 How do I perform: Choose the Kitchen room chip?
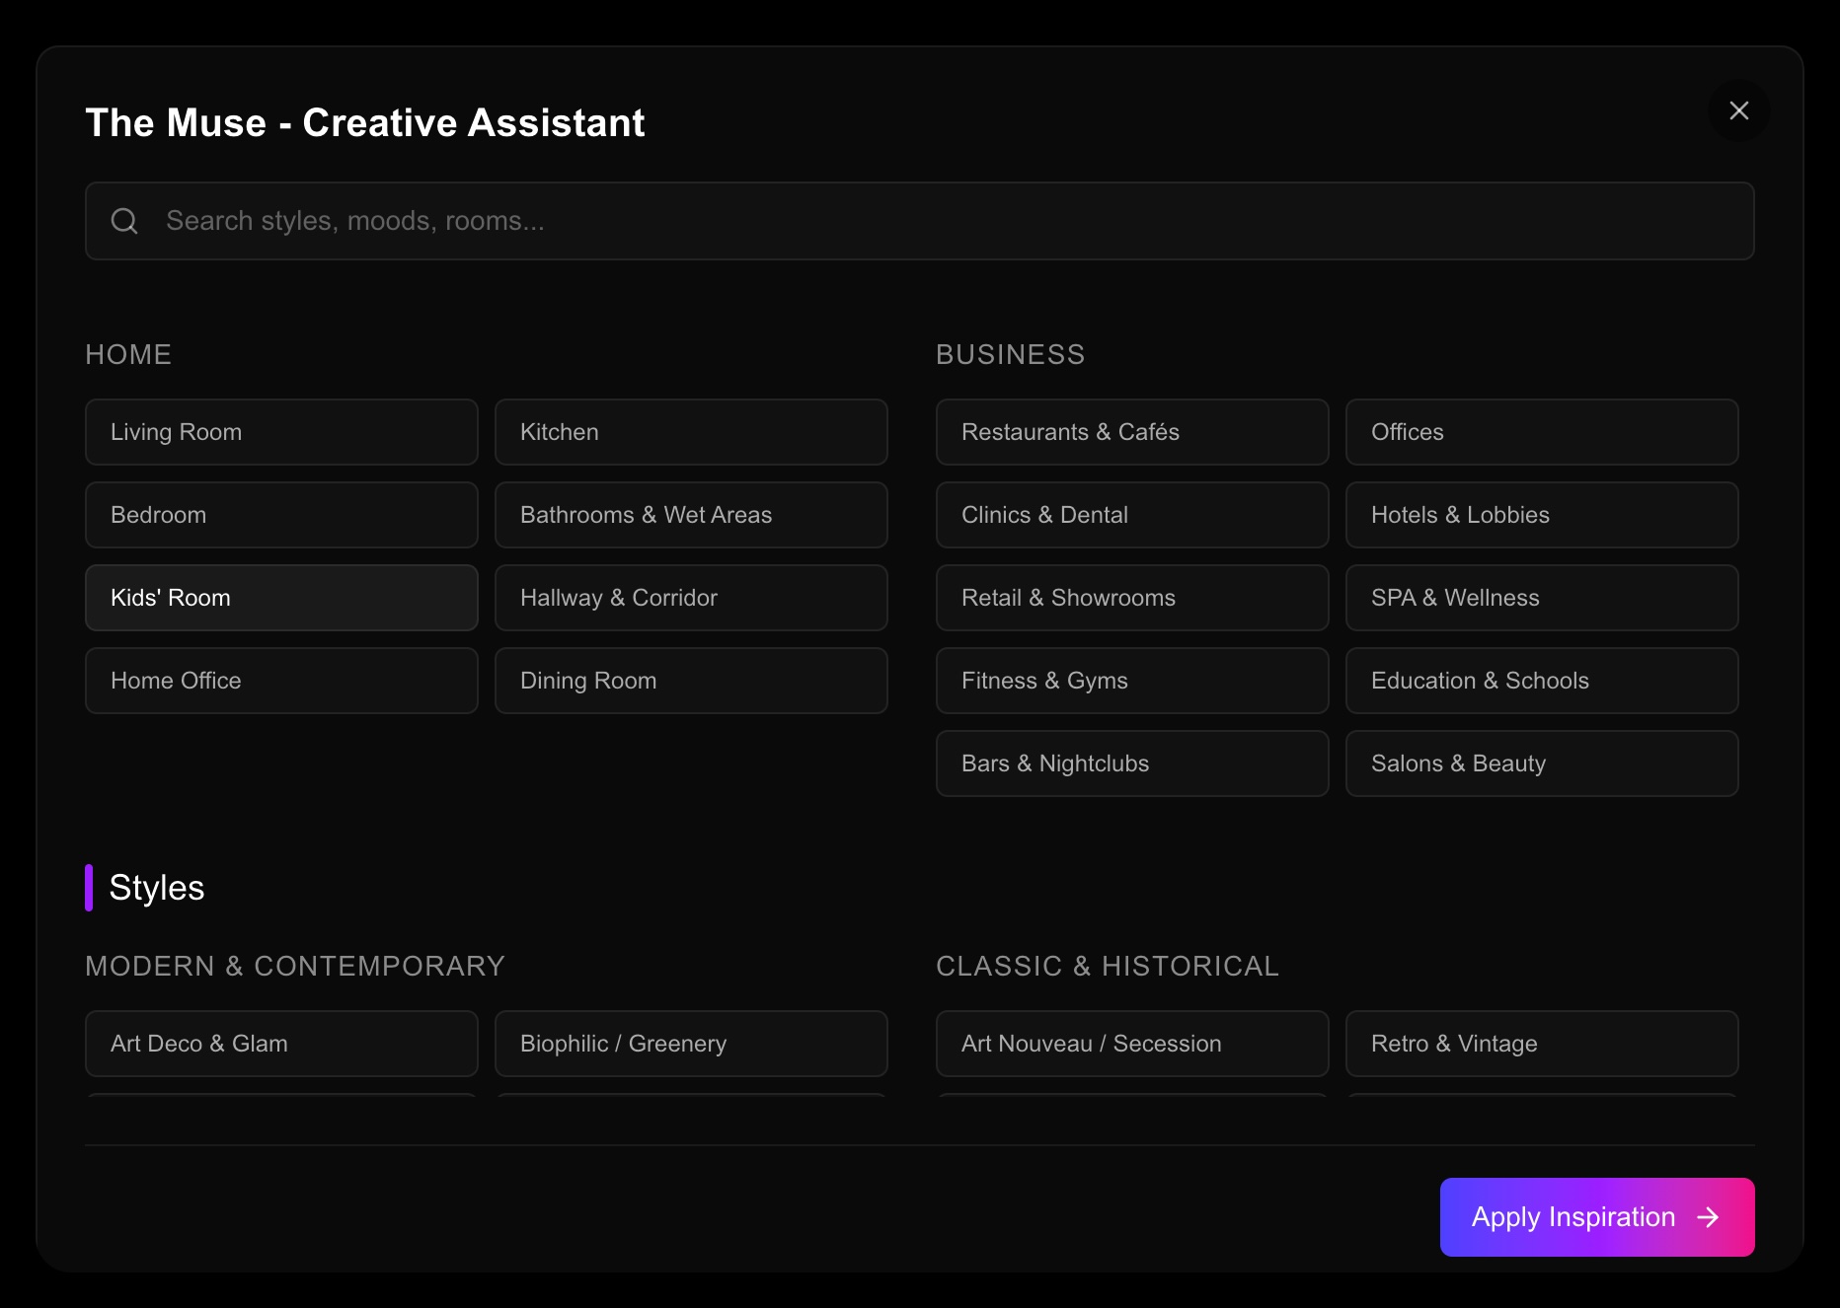point(691,432)
